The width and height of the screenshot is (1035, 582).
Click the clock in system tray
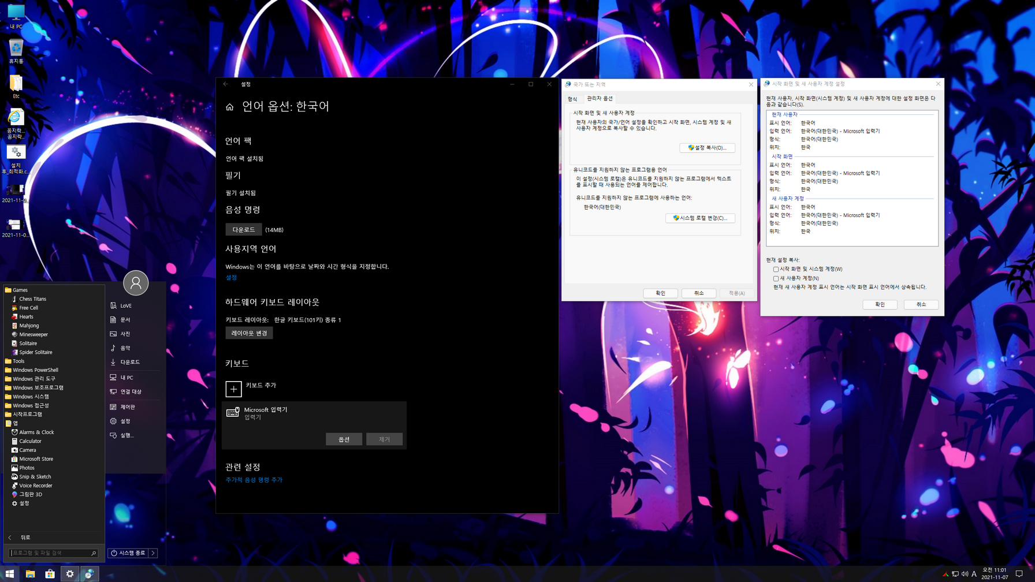coord(994,574)
